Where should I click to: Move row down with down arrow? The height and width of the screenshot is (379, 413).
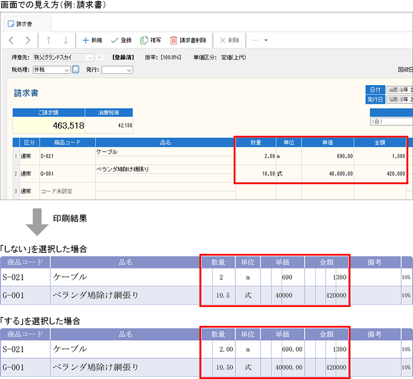coord(65,40)
